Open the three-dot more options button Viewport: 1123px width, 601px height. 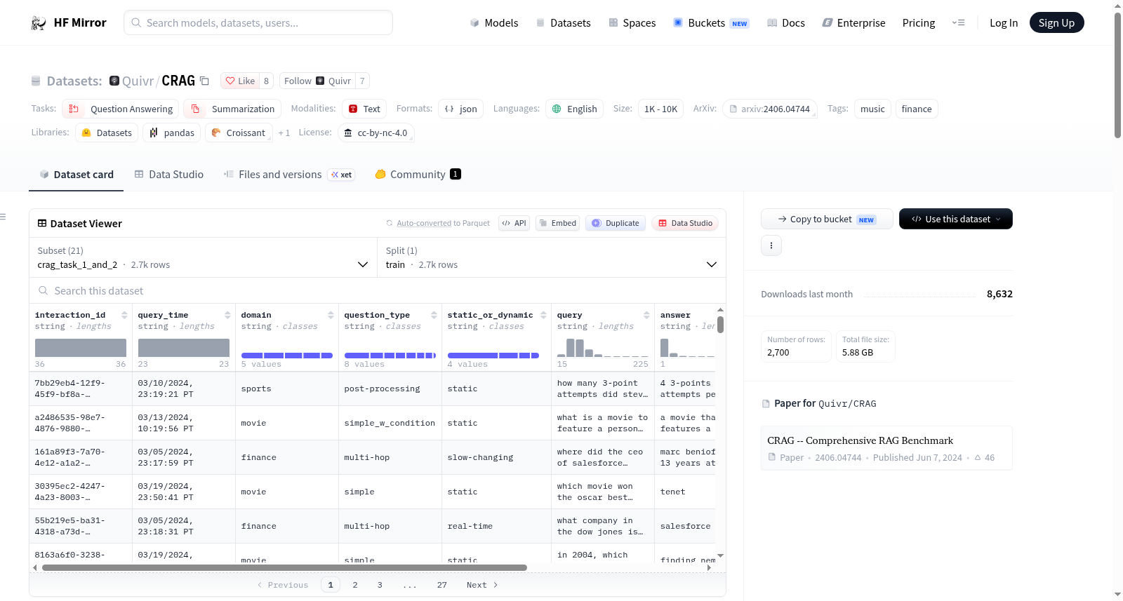coord(771,245)
